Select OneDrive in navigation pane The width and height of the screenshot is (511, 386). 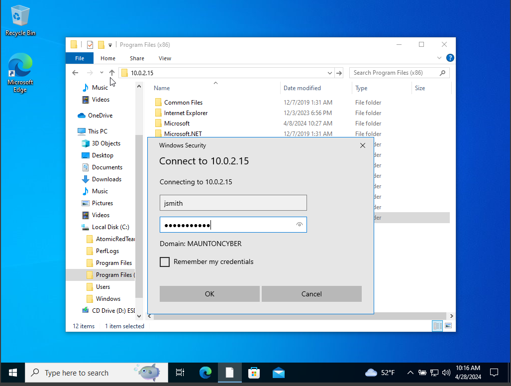(x=100, y=116)
